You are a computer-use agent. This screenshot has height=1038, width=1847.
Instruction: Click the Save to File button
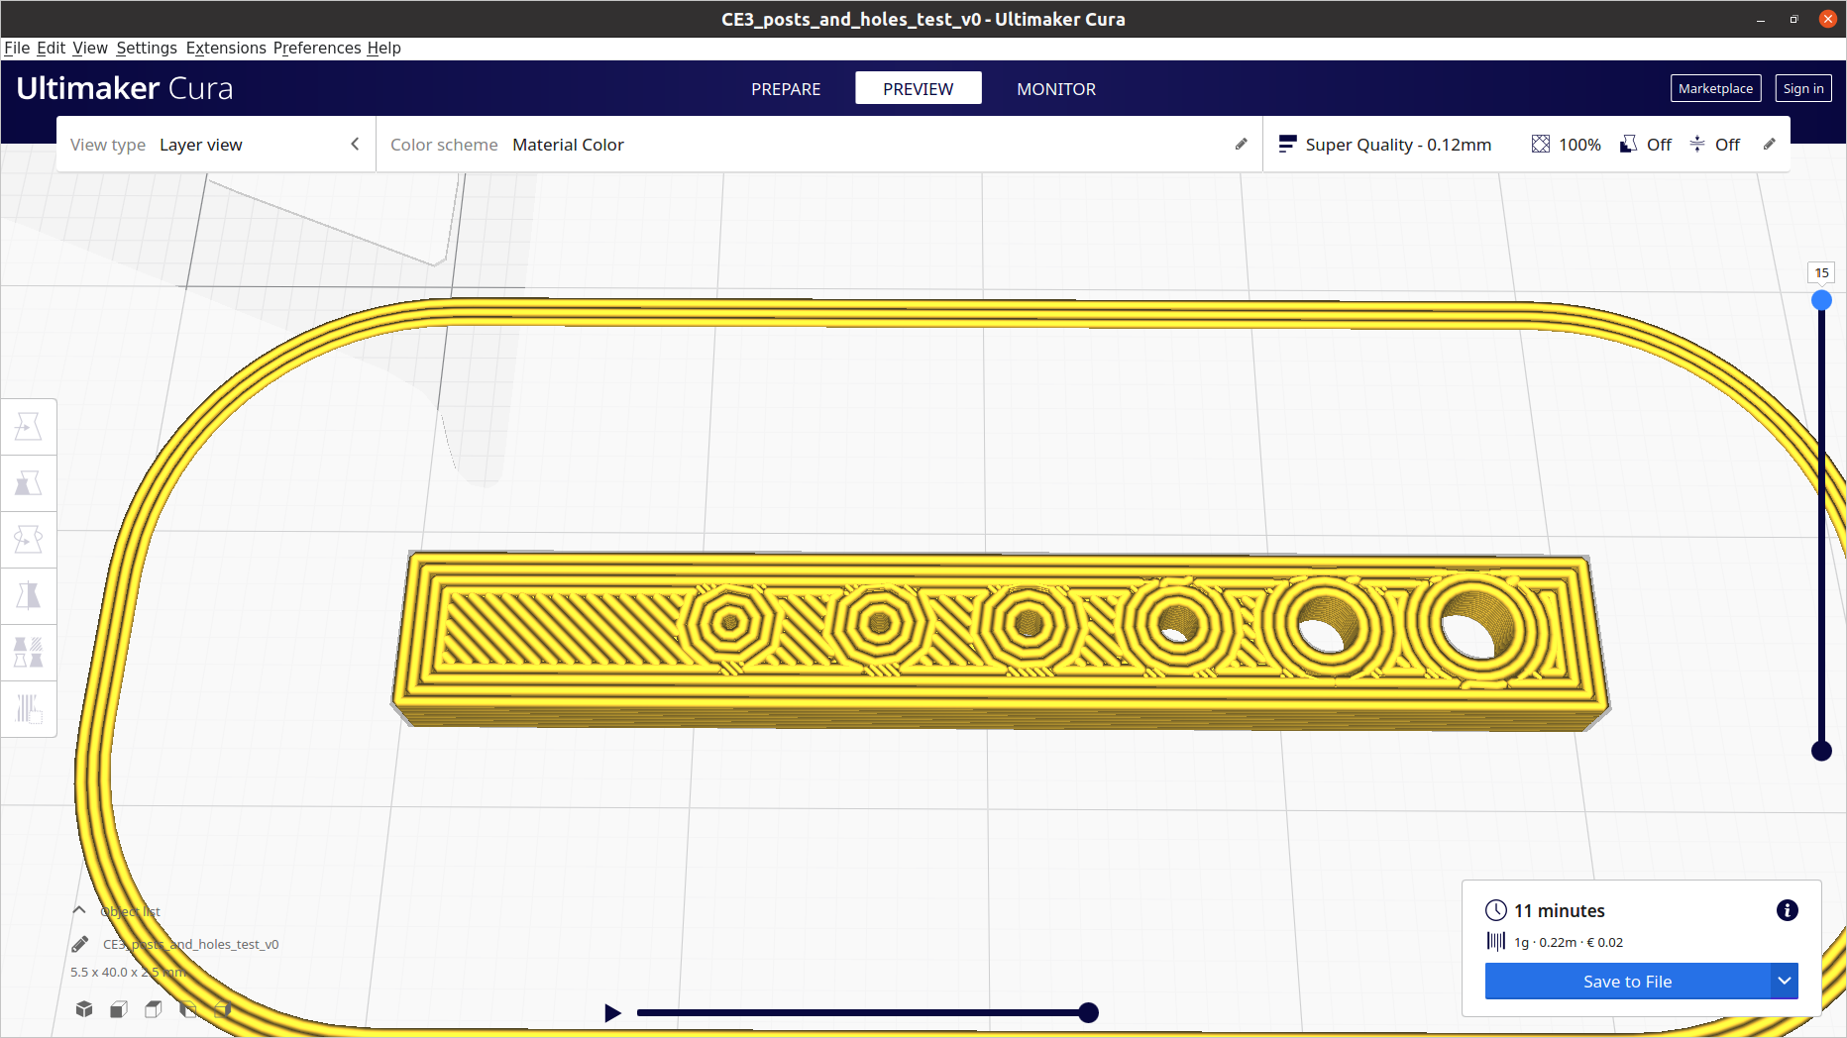[1627, 982]
